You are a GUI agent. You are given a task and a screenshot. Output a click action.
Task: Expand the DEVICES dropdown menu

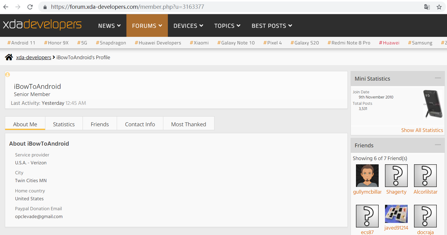point(188,26)
